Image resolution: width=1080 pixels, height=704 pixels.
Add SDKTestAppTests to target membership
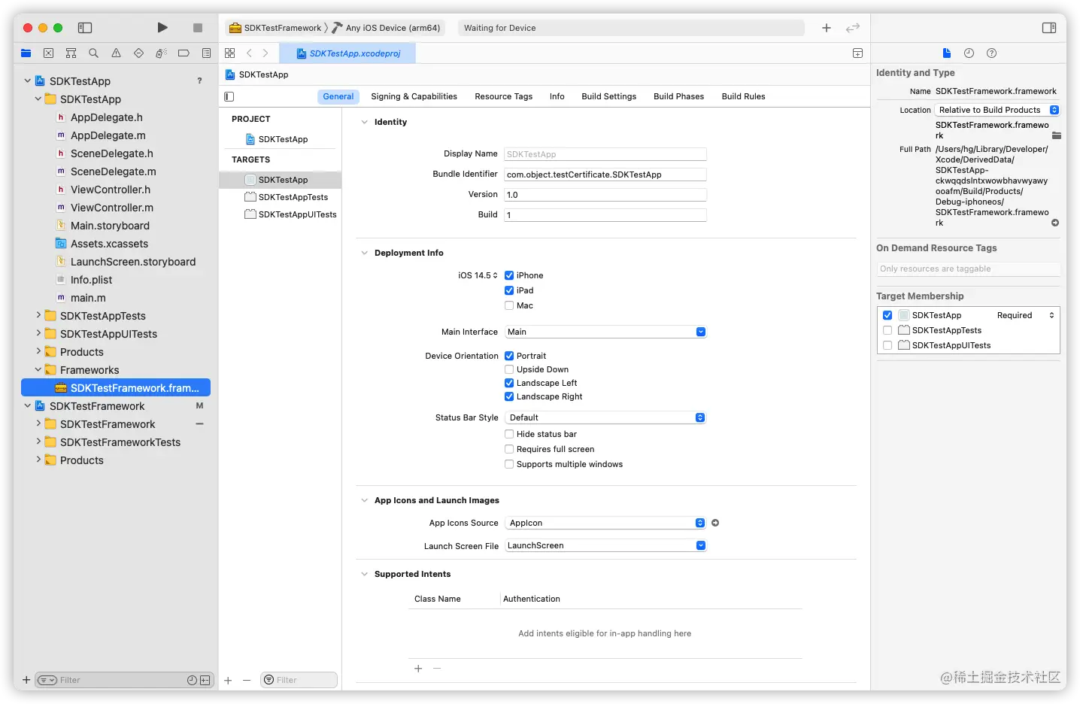click(x=887, y=330)
